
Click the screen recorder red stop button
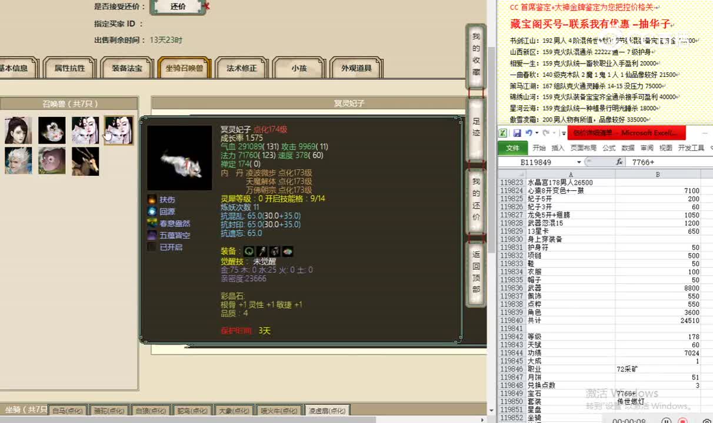pos(683,420)
